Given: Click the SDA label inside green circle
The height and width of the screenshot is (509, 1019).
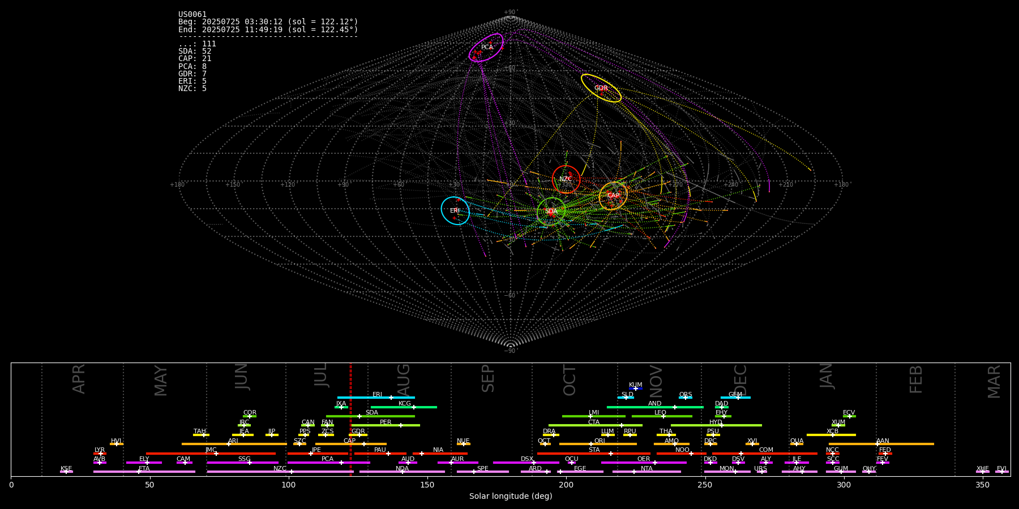Looking at the screenshot, I should pyautogui.click(x=551, y=212).
